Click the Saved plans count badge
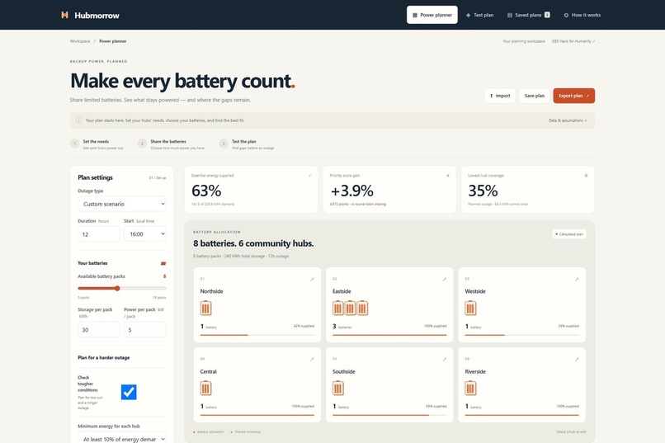The width and height of the screenshot is (665, 443). [547, 15]
